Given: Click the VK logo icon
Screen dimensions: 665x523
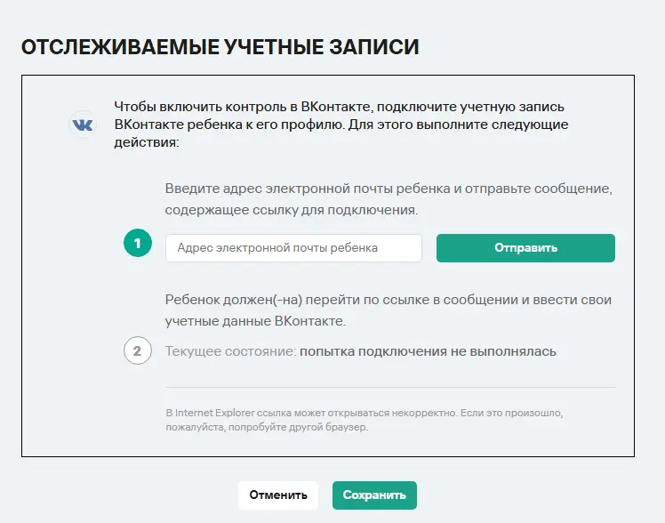Looking at the screenshot, I should tap(83, 125).
